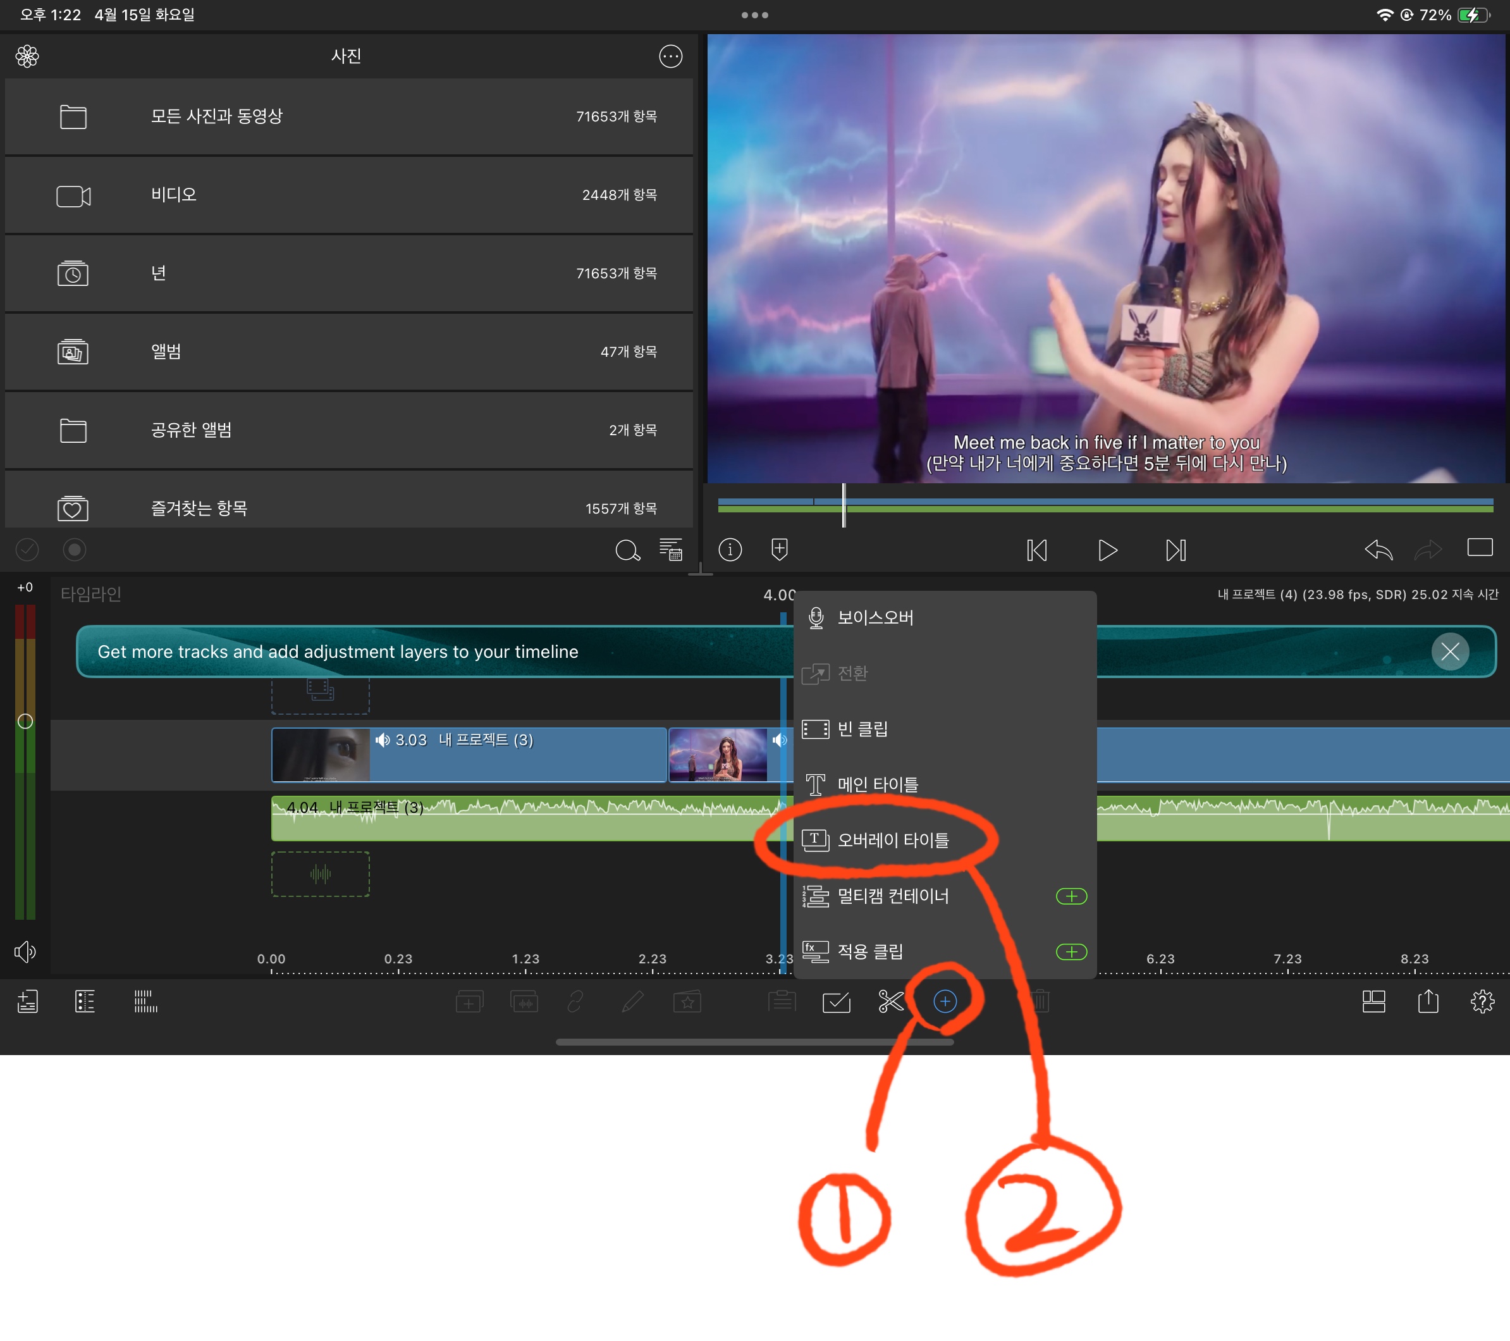Tap the Wi-Fi status icon
The height and width of the screenshot is (1341, 1510).
pyautogui.click(x=1385, y=15)
